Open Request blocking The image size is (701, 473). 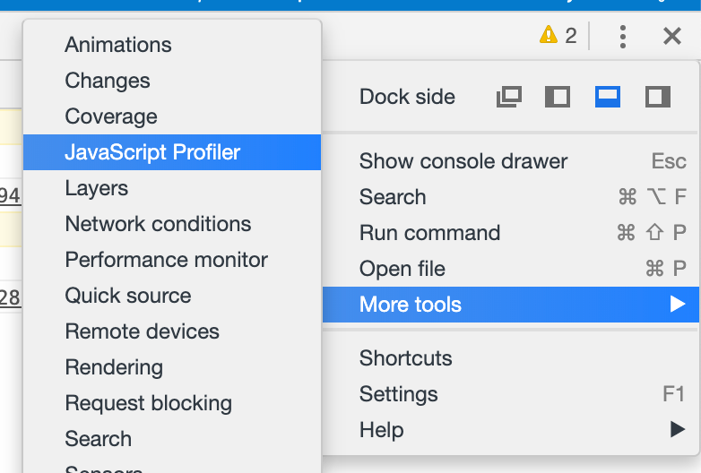172,403
